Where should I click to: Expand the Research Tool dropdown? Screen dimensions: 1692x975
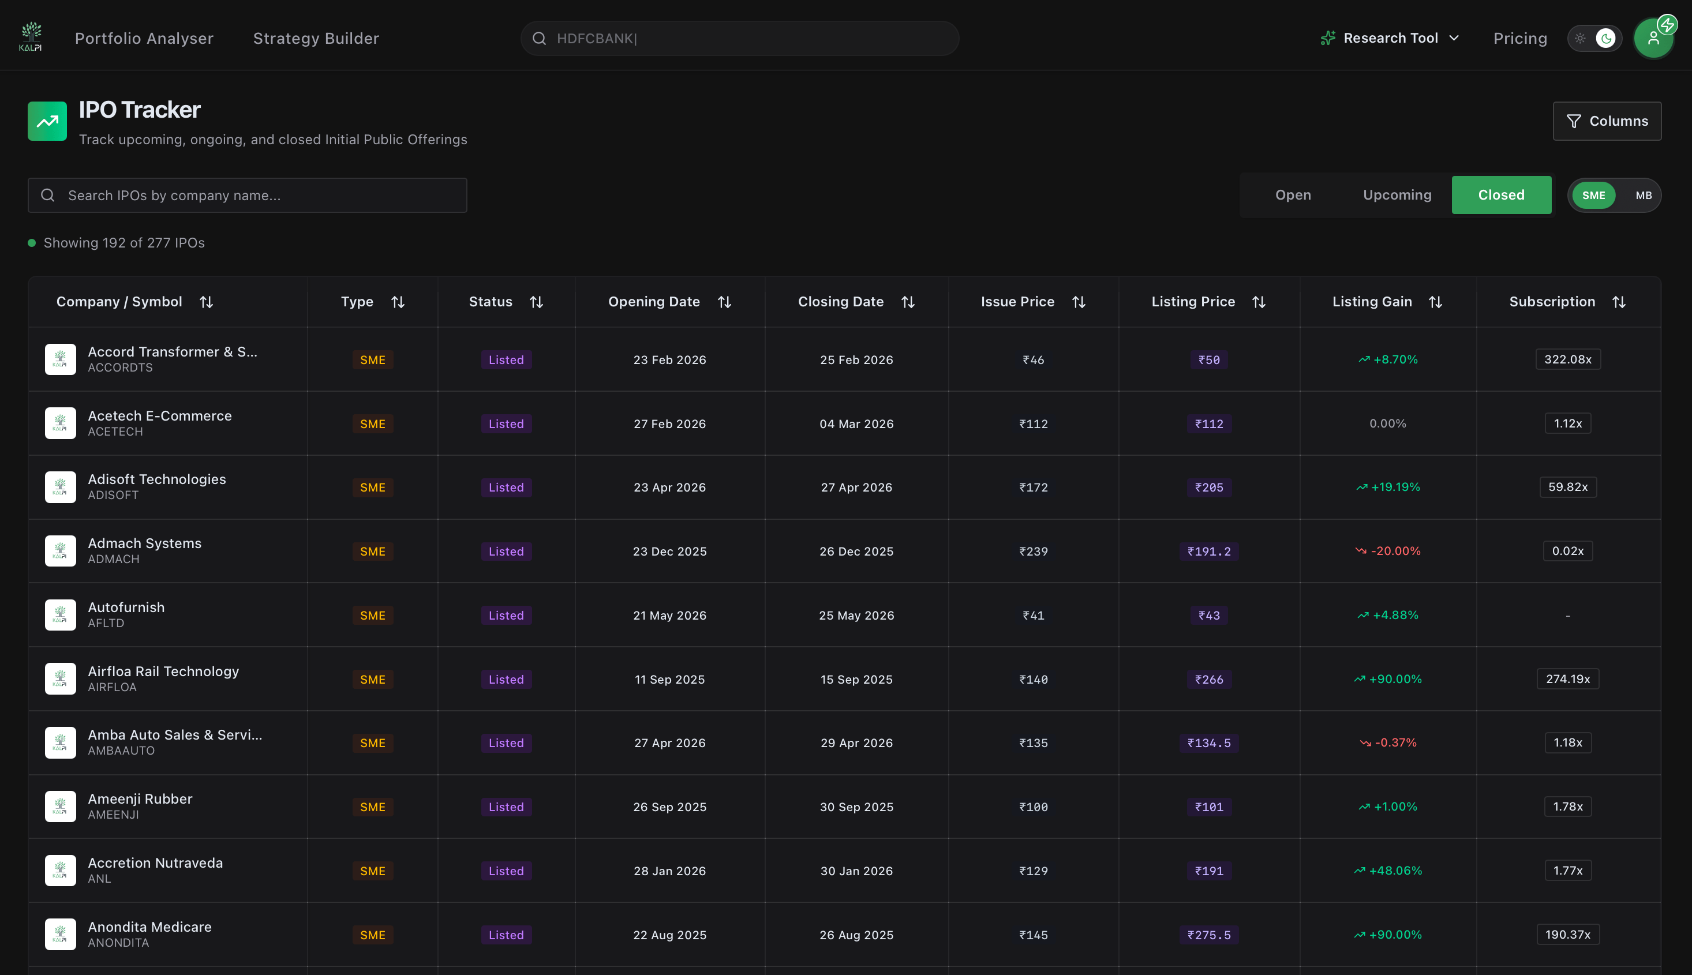1390,38
